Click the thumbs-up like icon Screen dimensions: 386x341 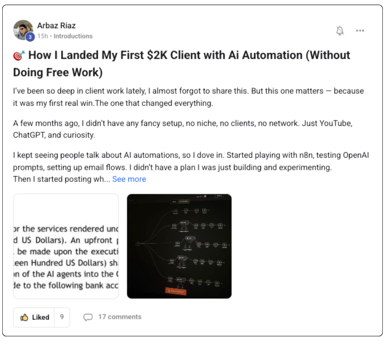(x=24, y=317)
